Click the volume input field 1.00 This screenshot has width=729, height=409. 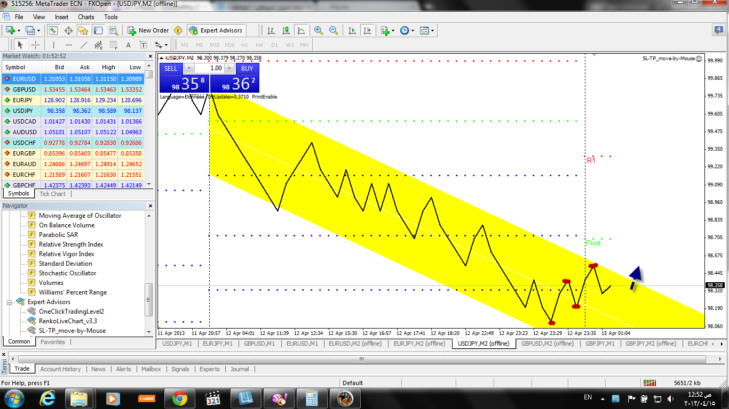209,68
